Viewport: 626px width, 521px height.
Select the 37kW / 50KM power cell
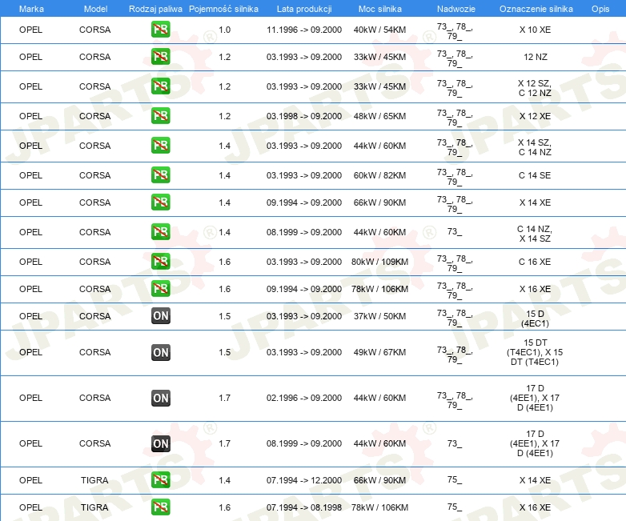[x=379, y=316]
